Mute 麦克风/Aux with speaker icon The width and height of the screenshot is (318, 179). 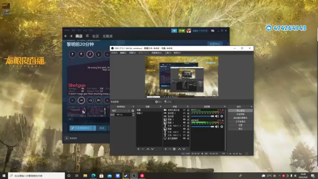(x=217, y=116)
